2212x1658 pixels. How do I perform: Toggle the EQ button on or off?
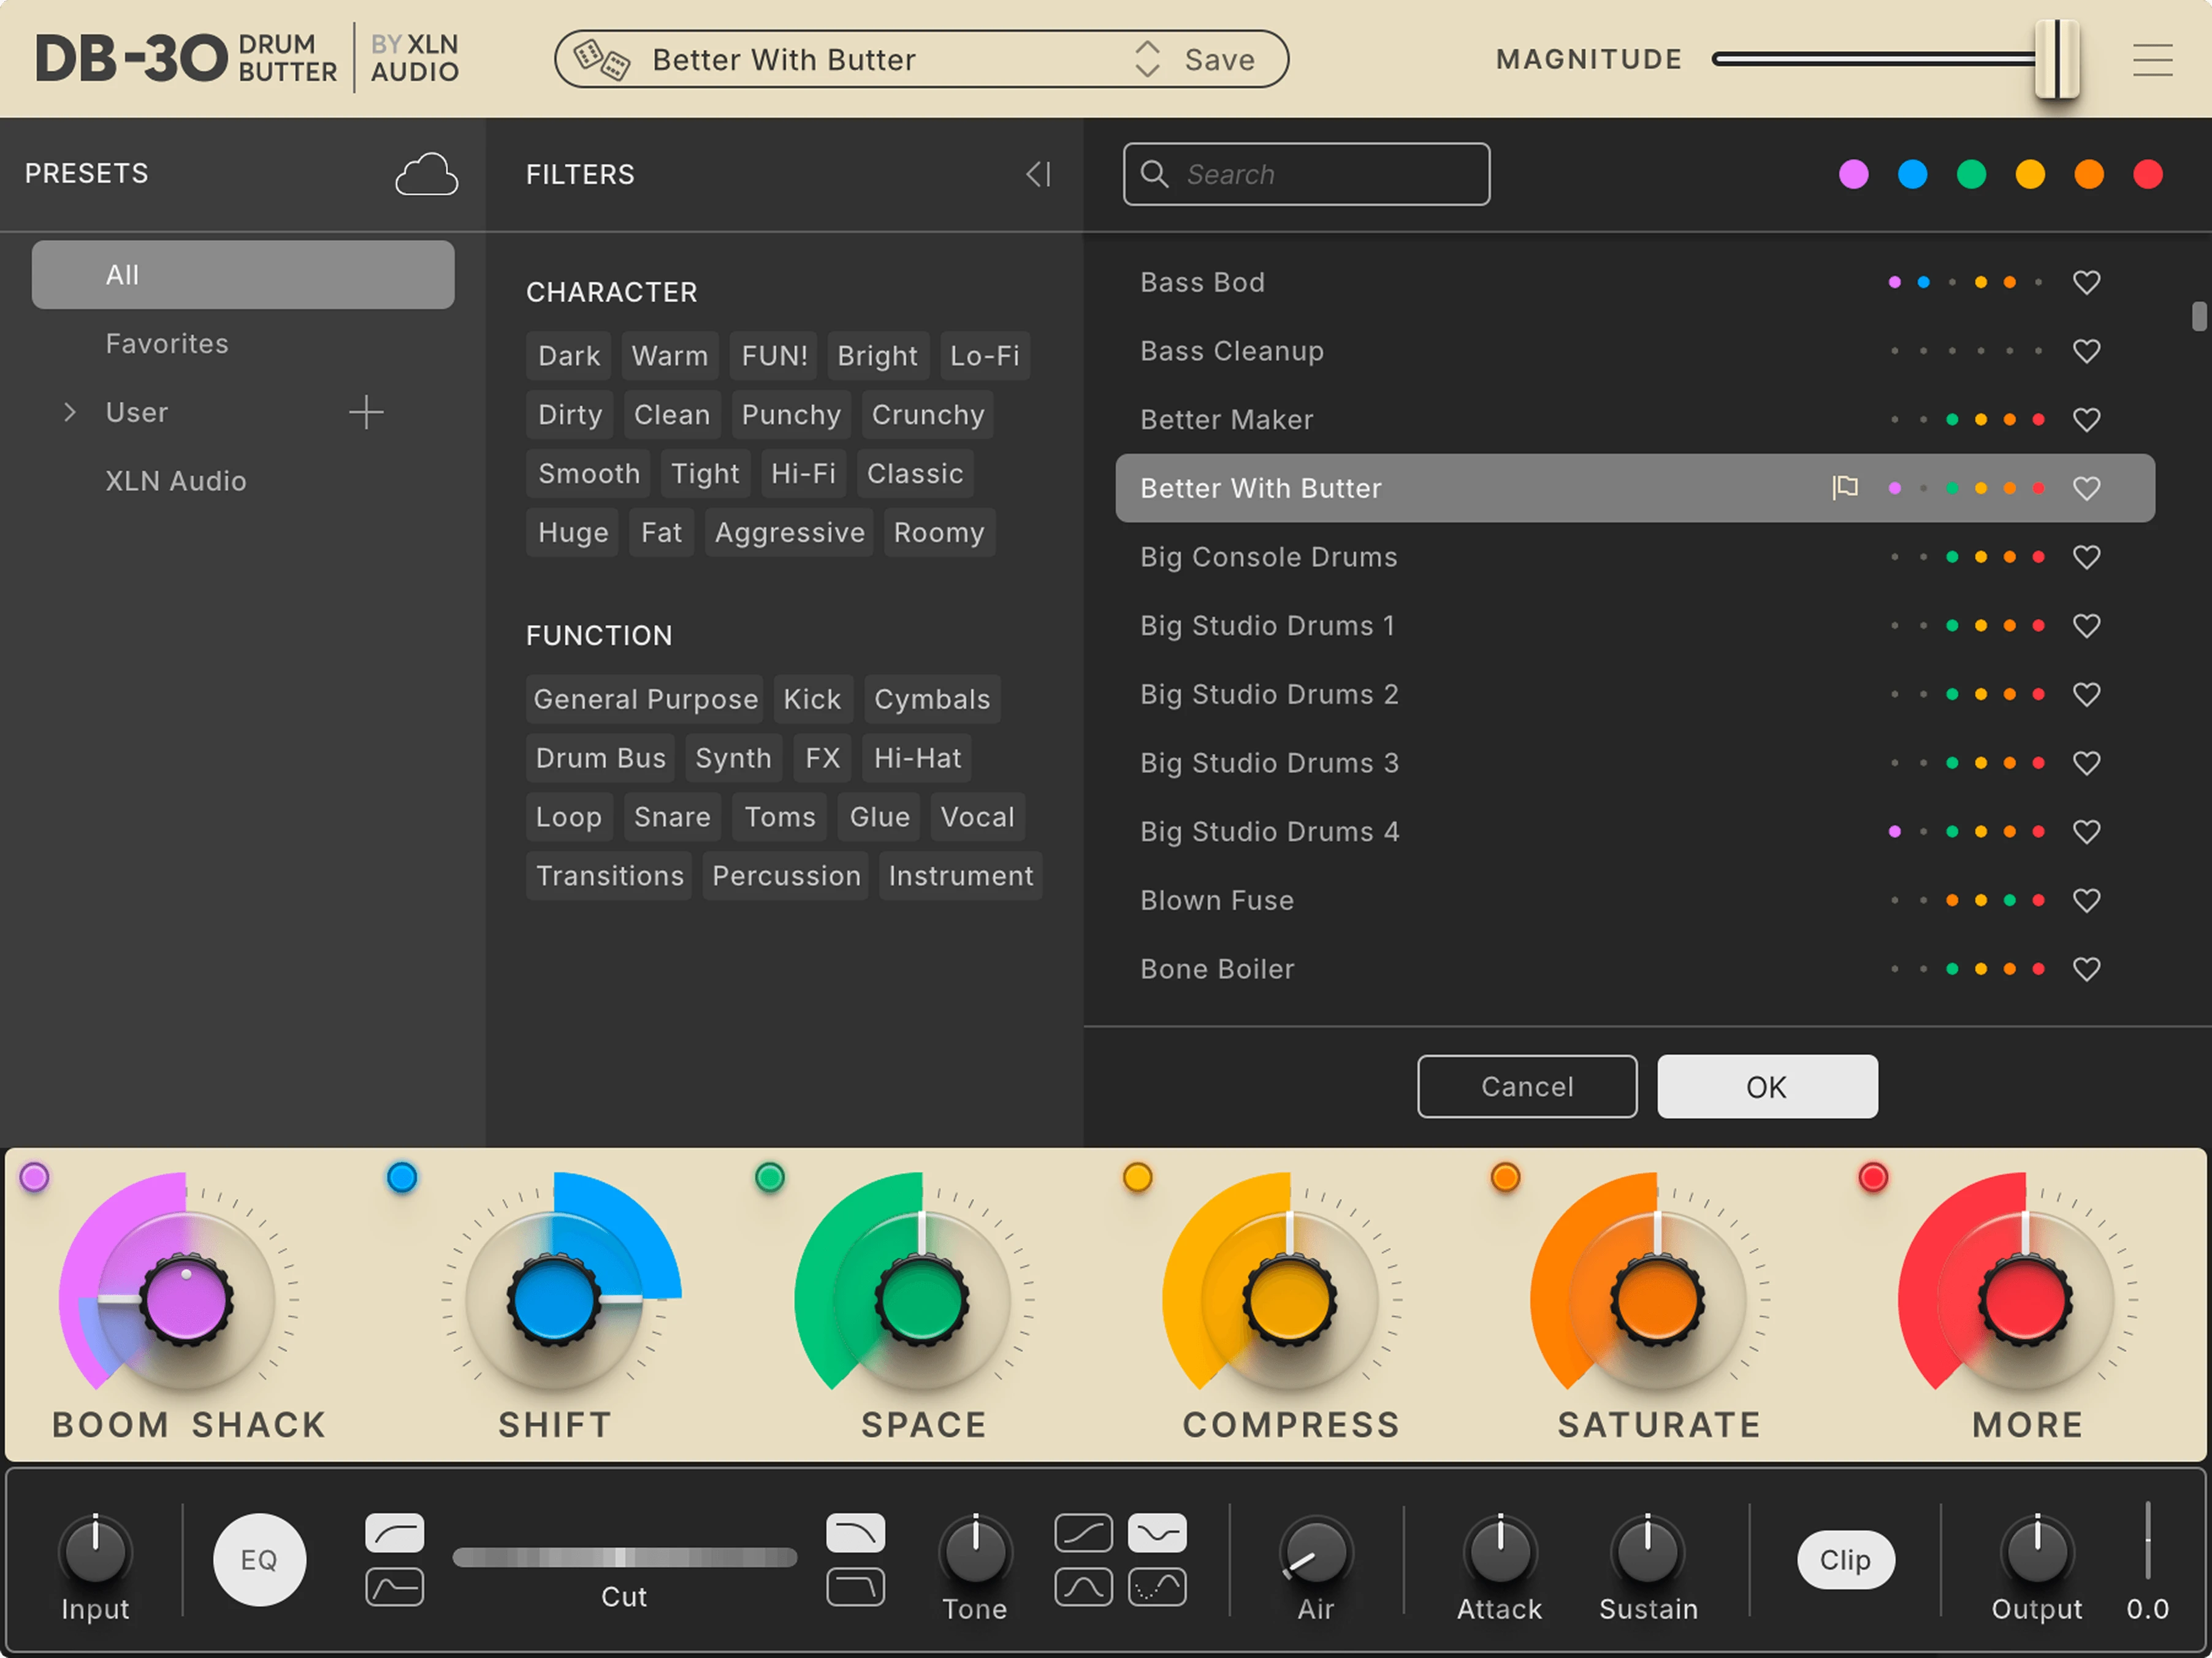[259, 1559]
